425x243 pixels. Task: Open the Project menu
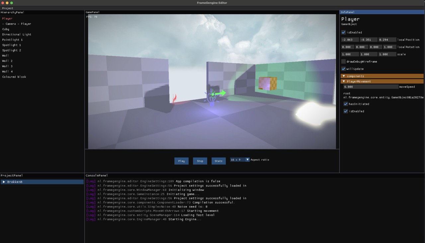point(8,8)
